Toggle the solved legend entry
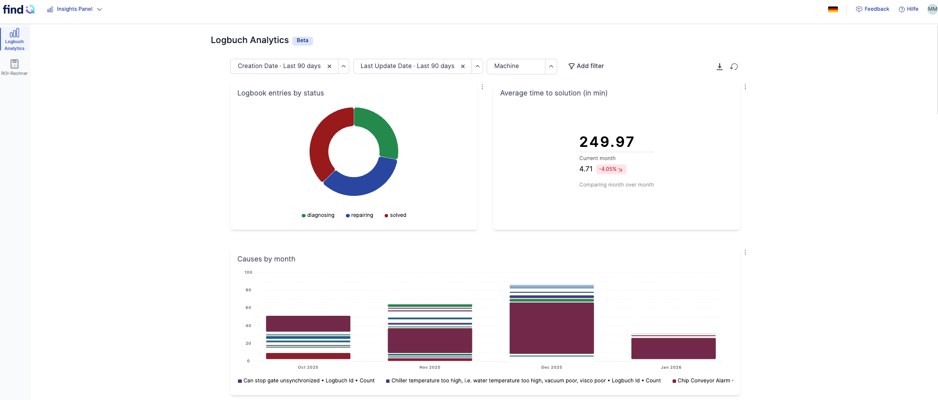 coord(395,215)
